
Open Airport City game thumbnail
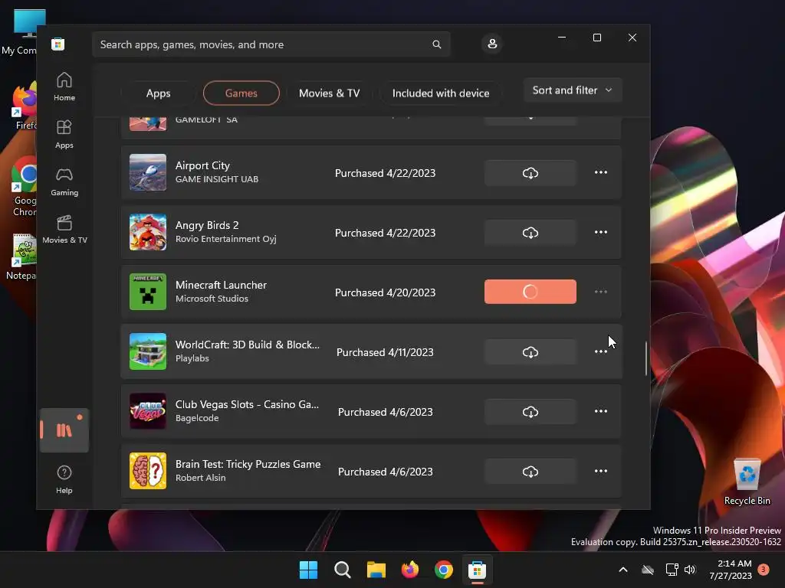pos(148,172)
